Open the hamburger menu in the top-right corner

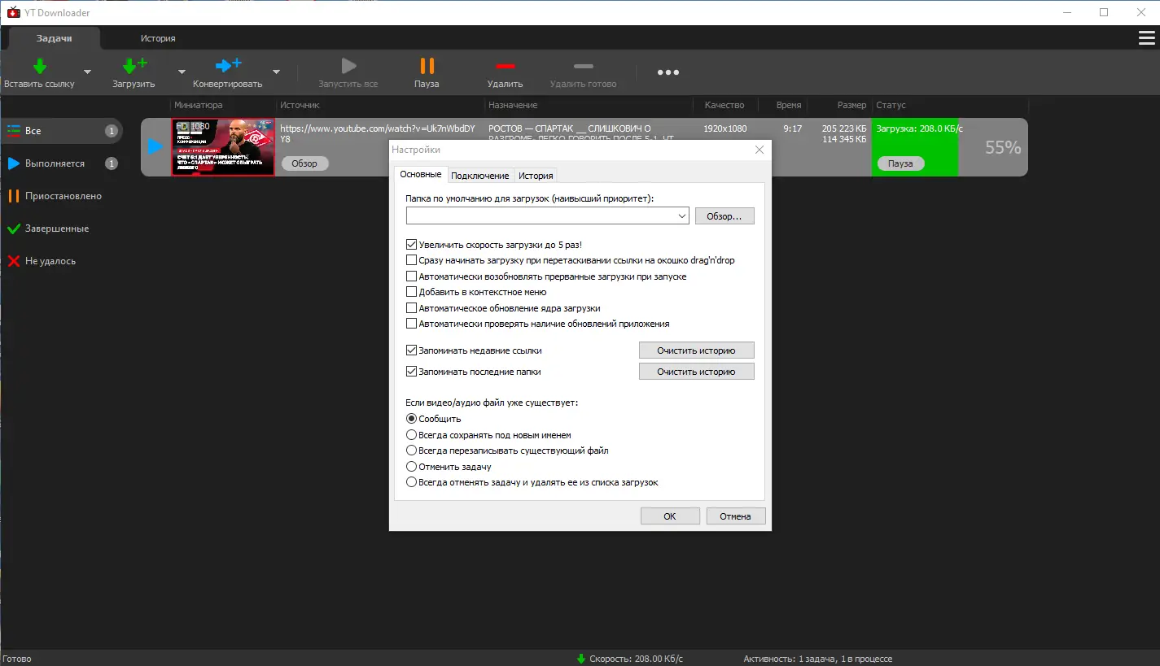click(x=1148, y=36)
